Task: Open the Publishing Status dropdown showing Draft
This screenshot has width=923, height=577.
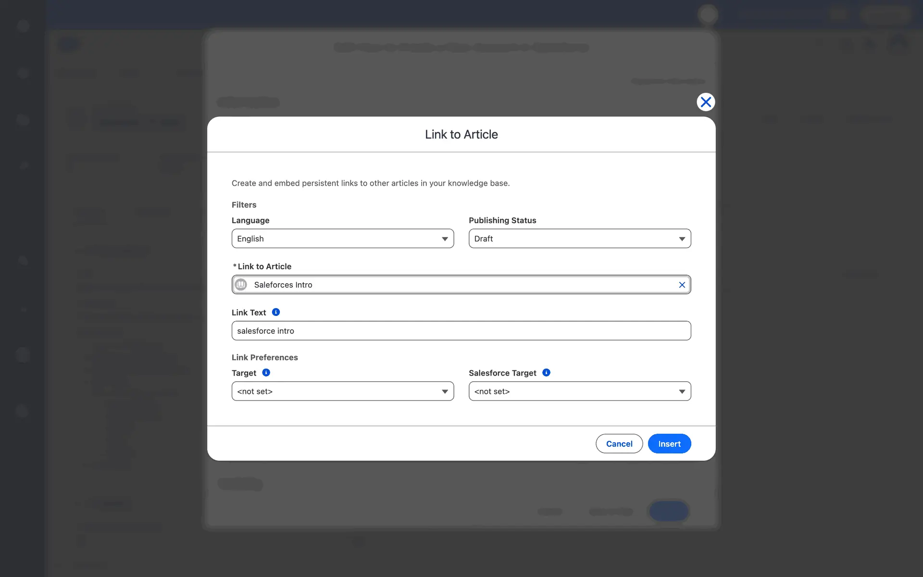Action: (572, 238)
